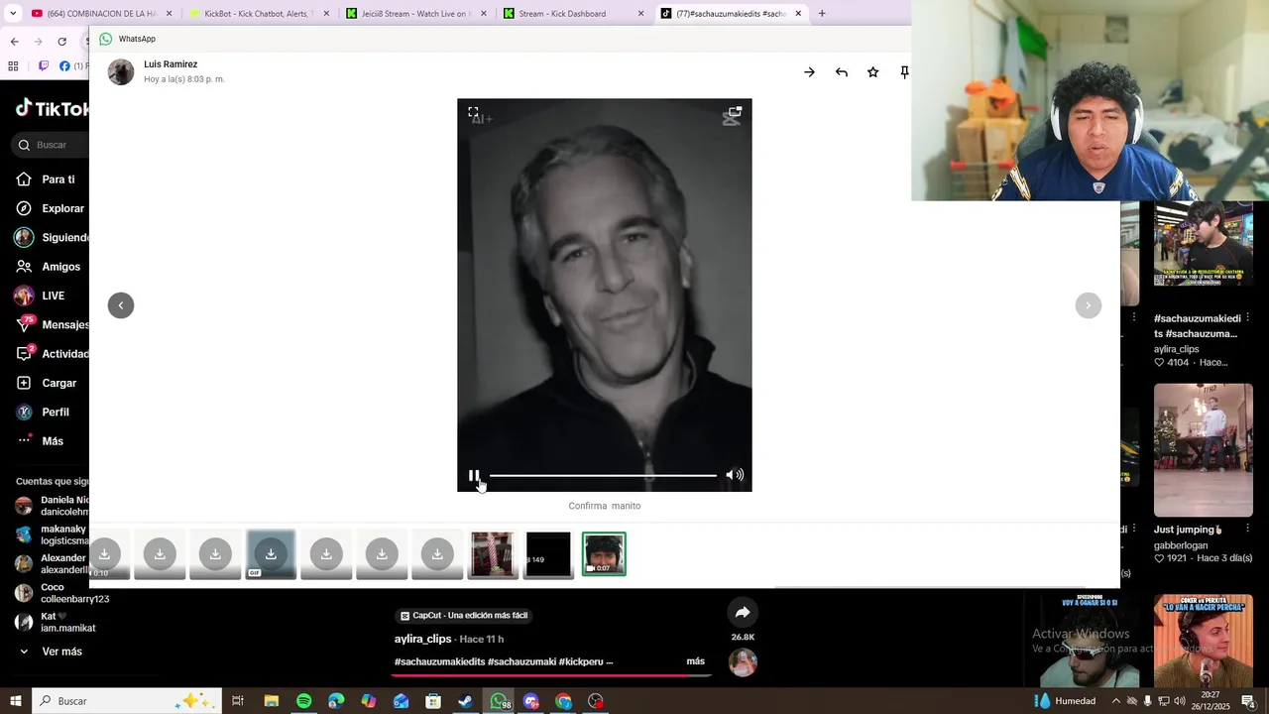The width and height of the screenshot is (1269, 714).
Task: Show hidden system tray icons
Action: tap(1115, 701)
